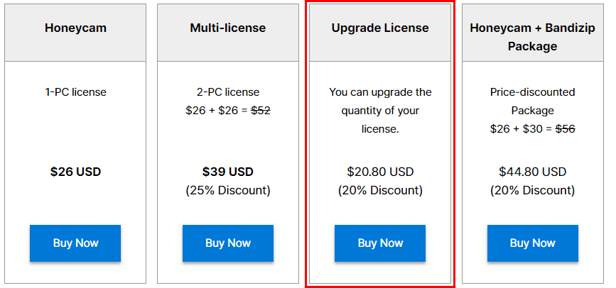The width and height of the screenshot is (616, 288).
Task: Click the Multi-license header cell
Action: pyautogui.click(x=227, y=28)
